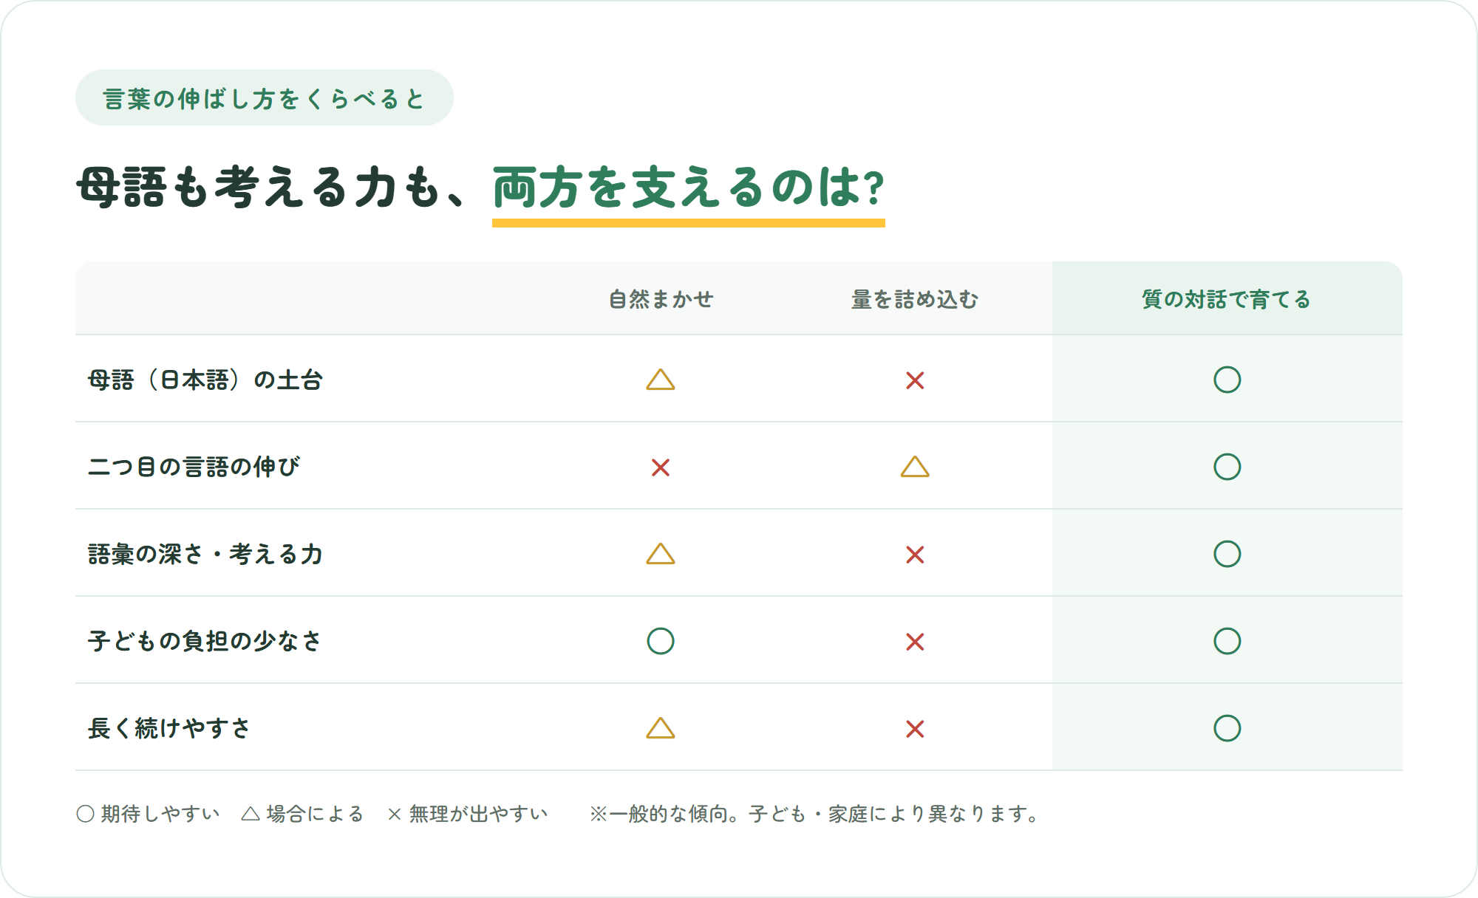
Task: Click the circle for 子どもの負担の少なさ under 質の対話で育てる
Action: pos(1227,641)
